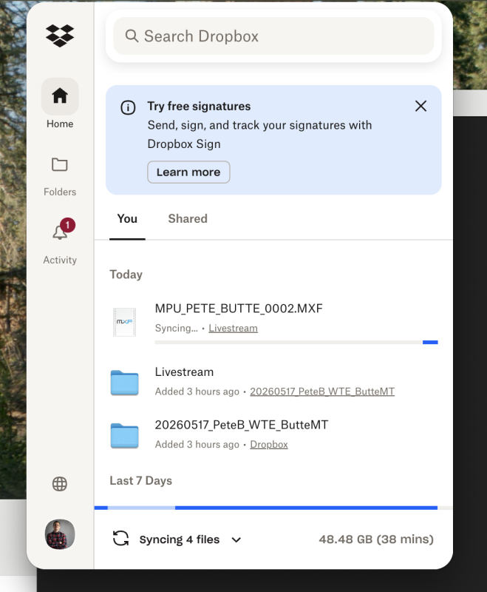
Task: Click the Livestream folder icon
Action: coord(124,383)
